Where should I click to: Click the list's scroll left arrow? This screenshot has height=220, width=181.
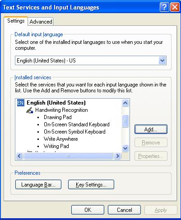coord(19,156)
